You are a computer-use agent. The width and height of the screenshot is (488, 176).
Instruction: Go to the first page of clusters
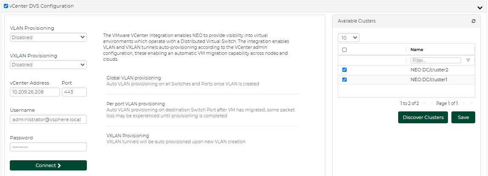click(x=424, y=103)
